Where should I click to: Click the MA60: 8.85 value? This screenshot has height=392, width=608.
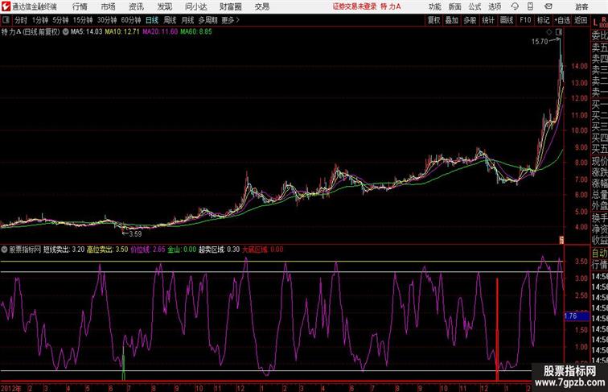196,32
